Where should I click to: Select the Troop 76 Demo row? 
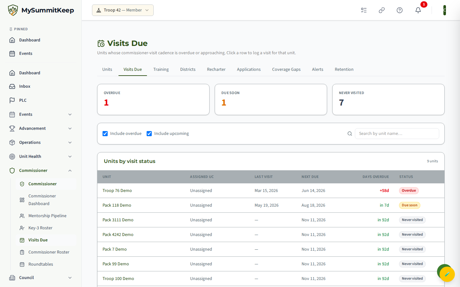pyautogui.click(x=271, y=191)
